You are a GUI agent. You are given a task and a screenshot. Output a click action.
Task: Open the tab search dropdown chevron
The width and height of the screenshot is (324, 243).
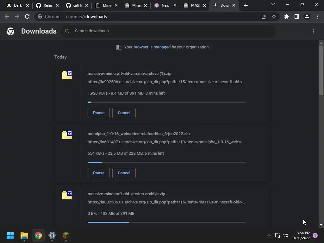click(x=273, y=4)
